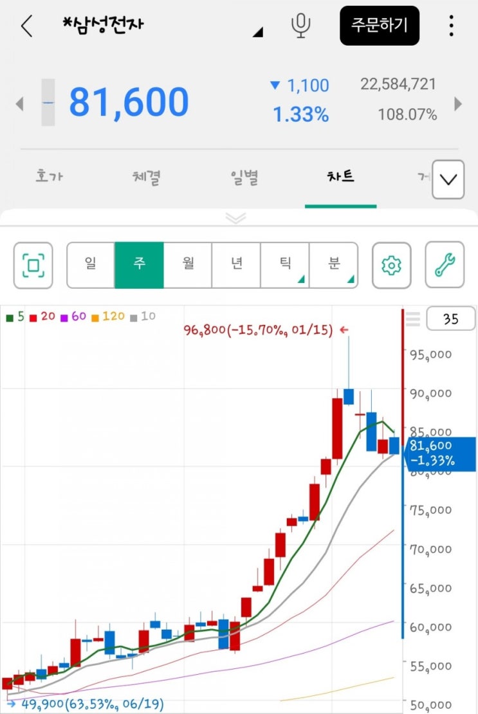
Task: Switch chart to daily 일 period
Action: click(x=91, y=265)
